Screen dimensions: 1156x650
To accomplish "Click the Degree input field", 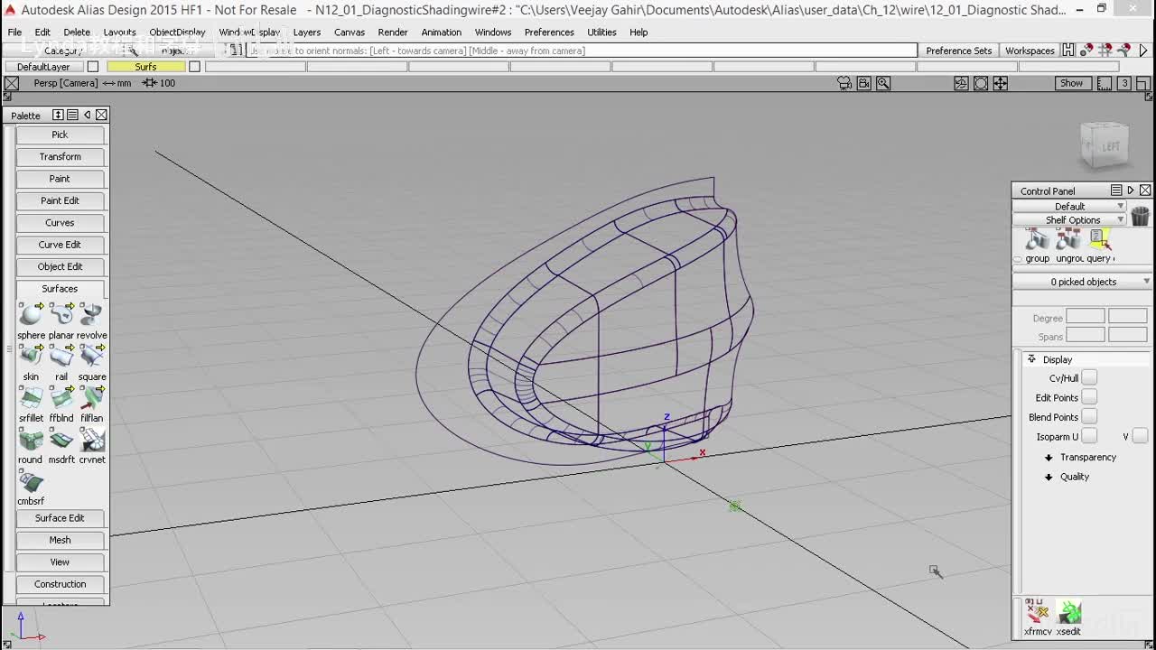I will tap(1085, 317).
